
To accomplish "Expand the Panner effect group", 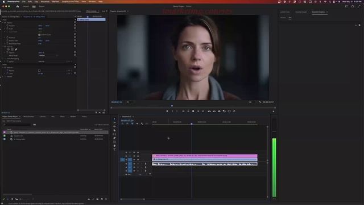I will (x=3, y=76).
